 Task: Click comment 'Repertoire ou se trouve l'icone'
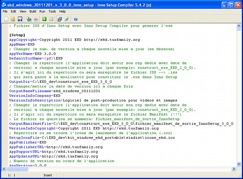91,133
